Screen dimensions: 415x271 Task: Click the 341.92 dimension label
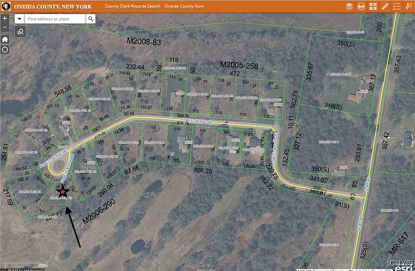coord(319,180)
